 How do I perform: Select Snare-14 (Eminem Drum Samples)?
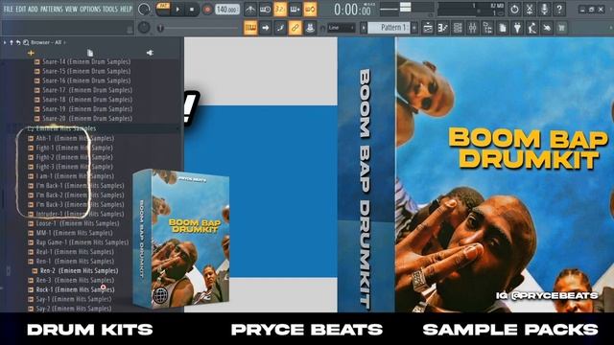click(x=86, y=61)
